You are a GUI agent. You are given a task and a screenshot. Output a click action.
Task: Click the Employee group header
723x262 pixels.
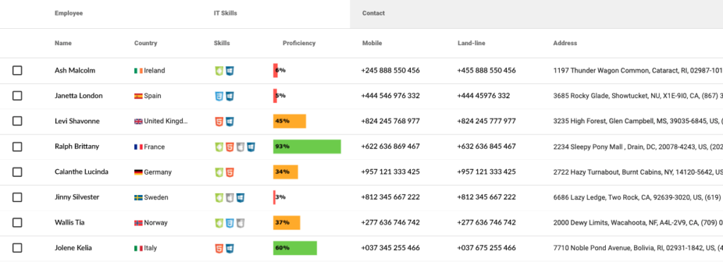pyautogui.click(x=68, y=13)
